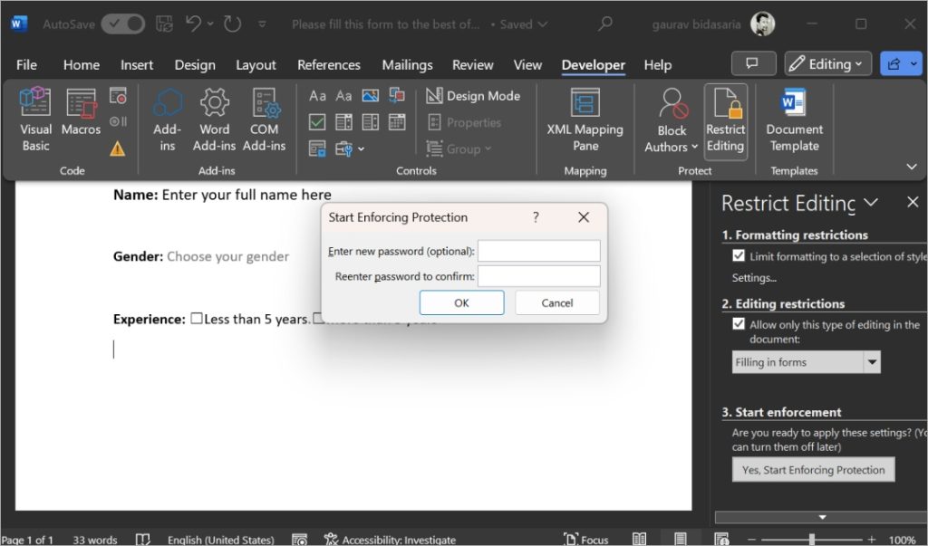Image resolution: width=928 pixels, height=546 pixels.
Task: Click Yes, Start Enforcing Protection
Action: point(812,469)
